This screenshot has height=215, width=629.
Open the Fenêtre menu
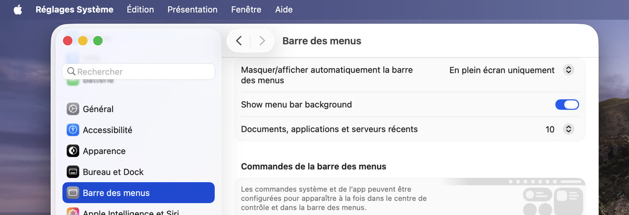[246, 10]
